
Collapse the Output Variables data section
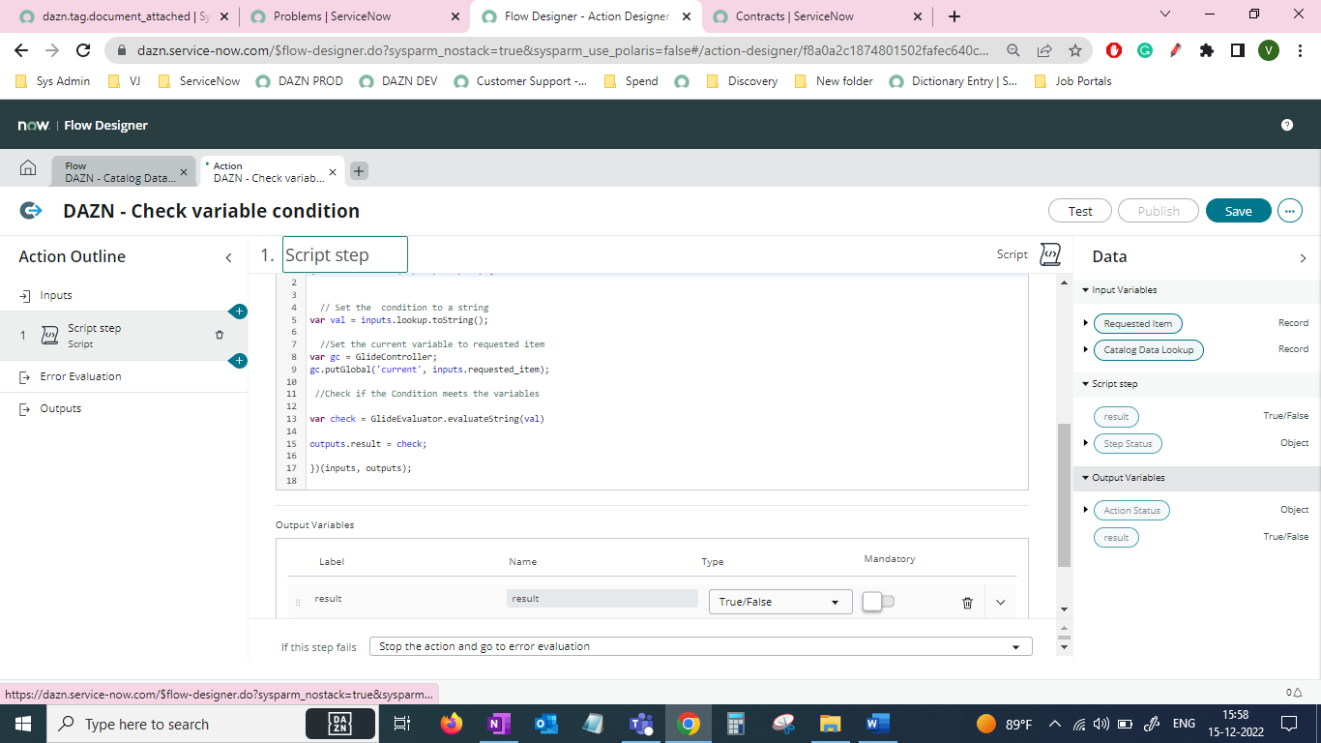click(x=1085, y=478)
